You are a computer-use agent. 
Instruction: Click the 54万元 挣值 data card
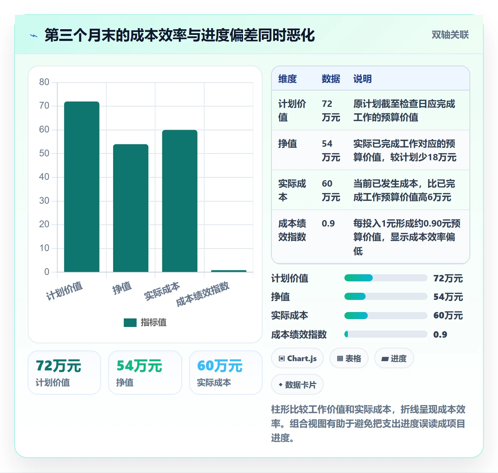point(145,373)
